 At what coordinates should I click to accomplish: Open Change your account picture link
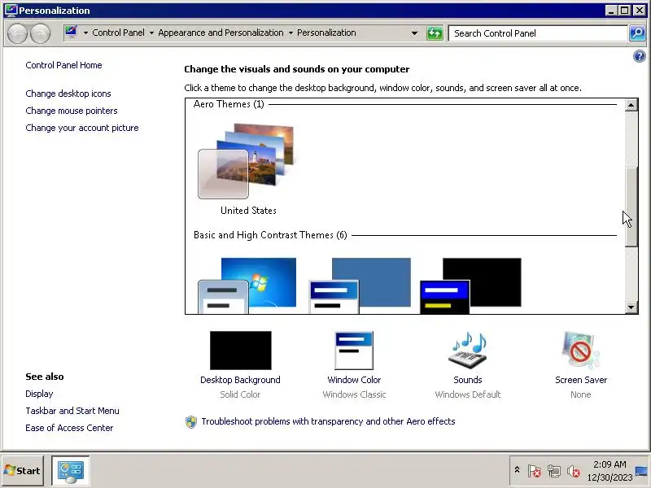click(x=82, y=128)
